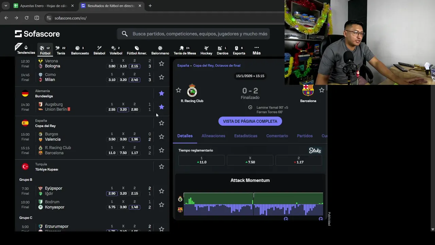Select the 7.50 draw odds in panel

click(250, 160)
